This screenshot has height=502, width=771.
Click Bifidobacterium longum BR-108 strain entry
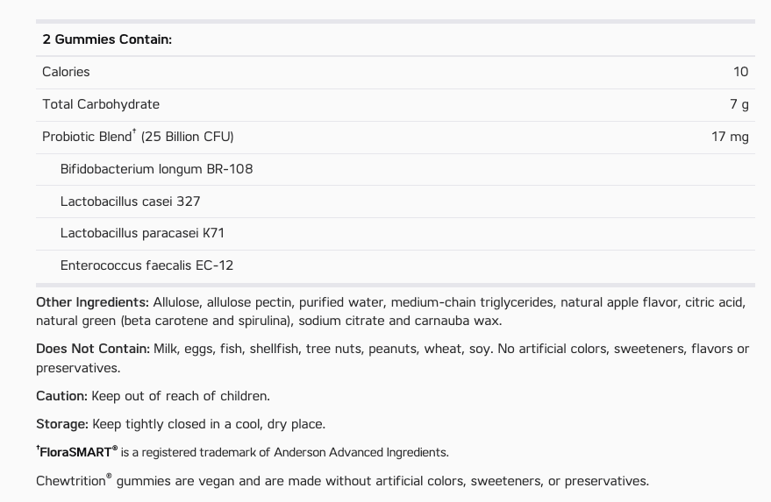tap(156, 169)
